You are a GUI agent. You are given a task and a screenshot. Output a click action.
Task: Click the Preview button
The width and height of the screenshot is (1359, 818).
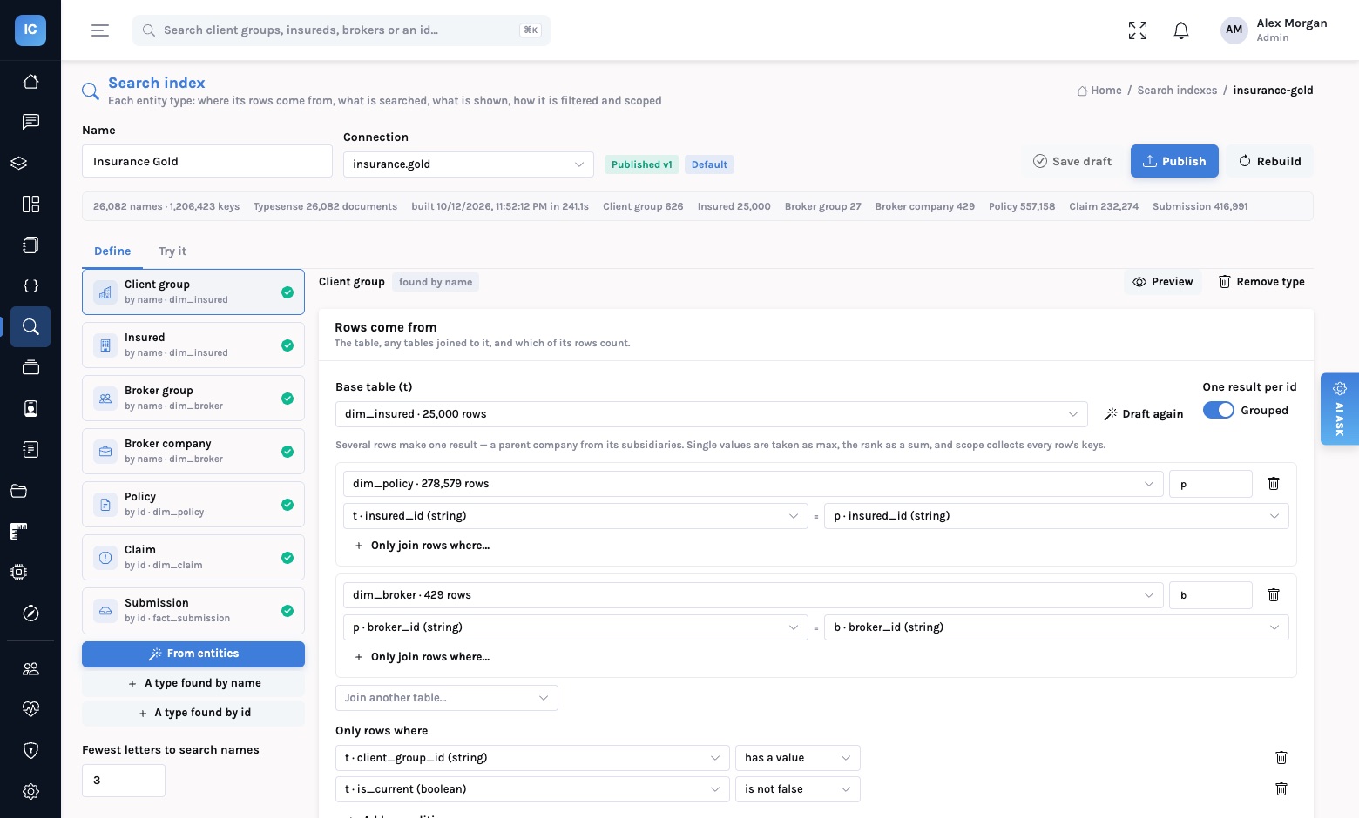point(1163,282)
